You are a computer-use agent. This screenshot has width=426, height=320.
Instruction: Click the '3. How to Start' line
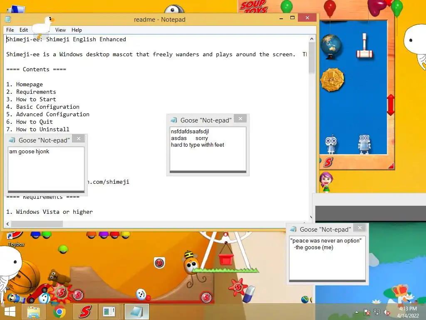(x=31, y=99)
